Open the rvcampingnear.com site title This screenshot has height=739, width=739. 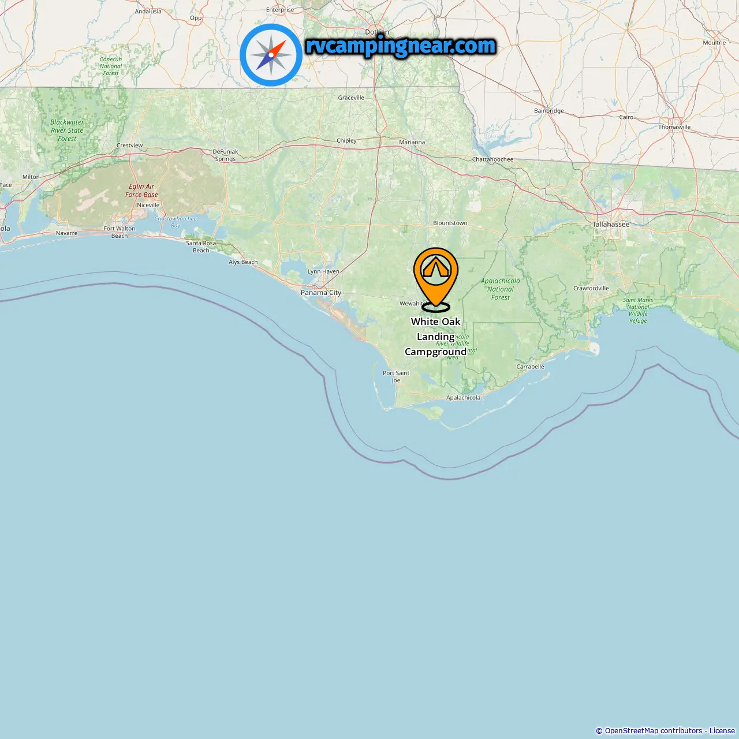pyautogui.click(x=401, y=46)
